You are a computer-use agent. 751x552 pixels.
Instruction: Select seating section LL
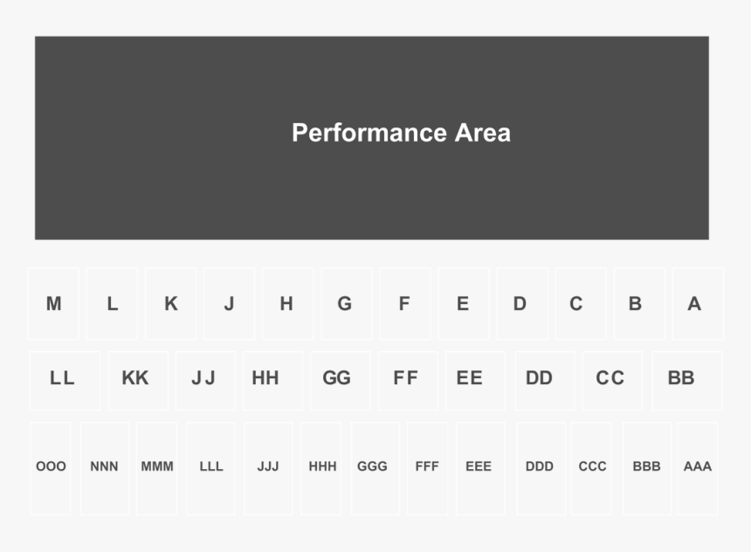63,378
